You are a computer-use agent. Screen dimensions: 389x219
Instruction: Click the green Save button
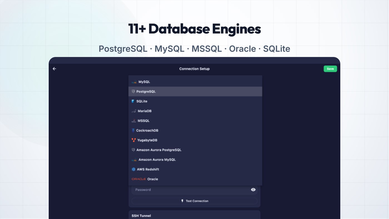point(330,69)
